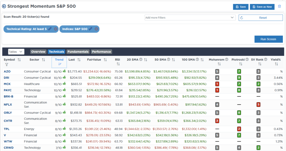
Task: Open the Symbol column filter funnel
Action: (x=7, y=64)
